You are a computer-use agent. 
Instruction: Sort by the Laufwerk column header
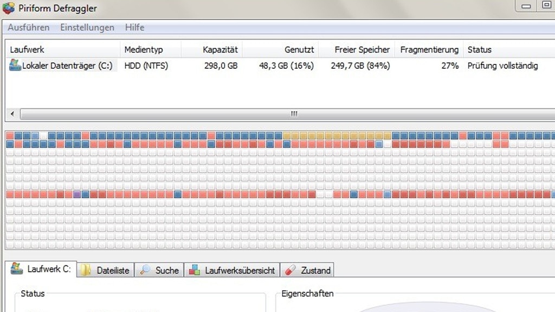63,49
